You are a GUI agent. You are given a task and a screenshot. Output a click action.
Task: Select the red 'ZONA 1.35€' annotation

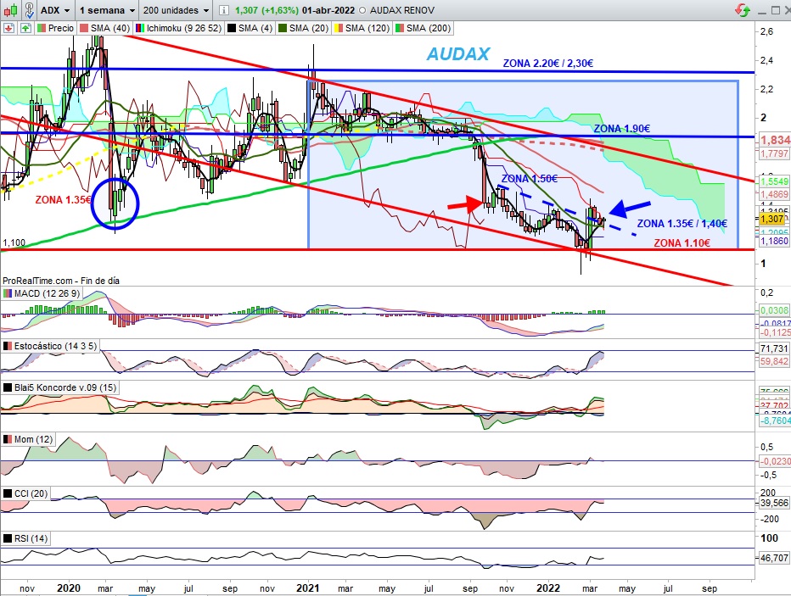[x=63, y=200]
